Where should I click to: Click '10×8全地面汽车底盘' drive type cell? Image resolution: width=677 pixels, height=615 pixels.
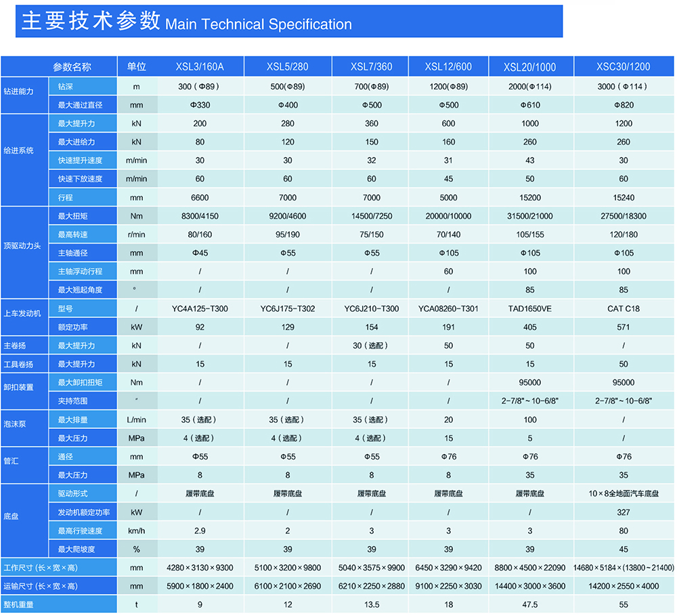(624, 494)
